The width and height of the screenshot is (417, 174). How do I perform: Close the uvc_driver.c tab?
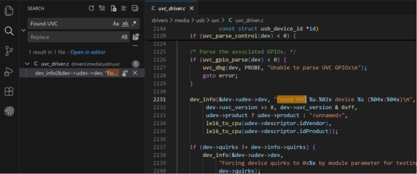click(x=192, y=8)
